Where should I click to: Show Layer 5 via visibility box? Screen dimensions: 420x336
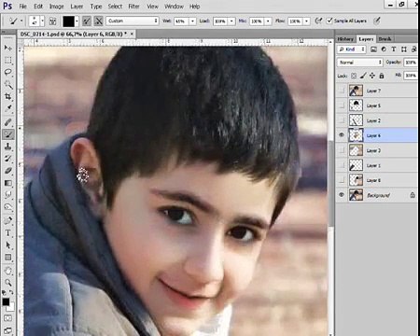(x=342, y=105)
